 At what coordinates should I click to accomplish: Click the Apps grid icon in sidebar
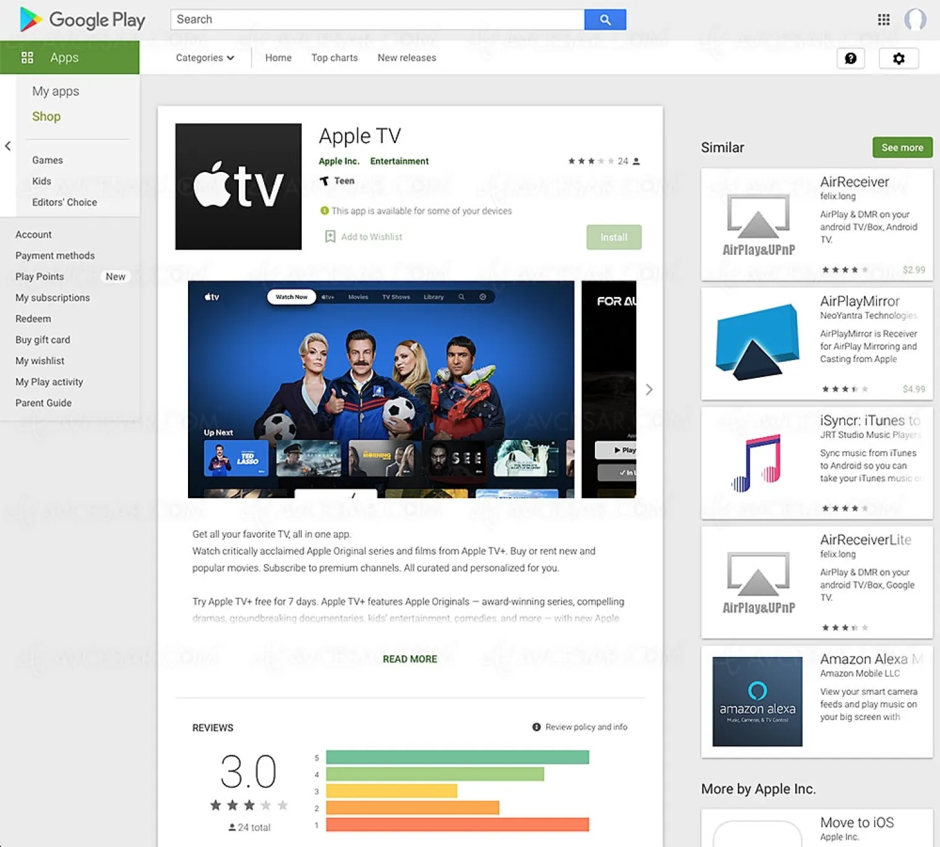tap(27, 58)
